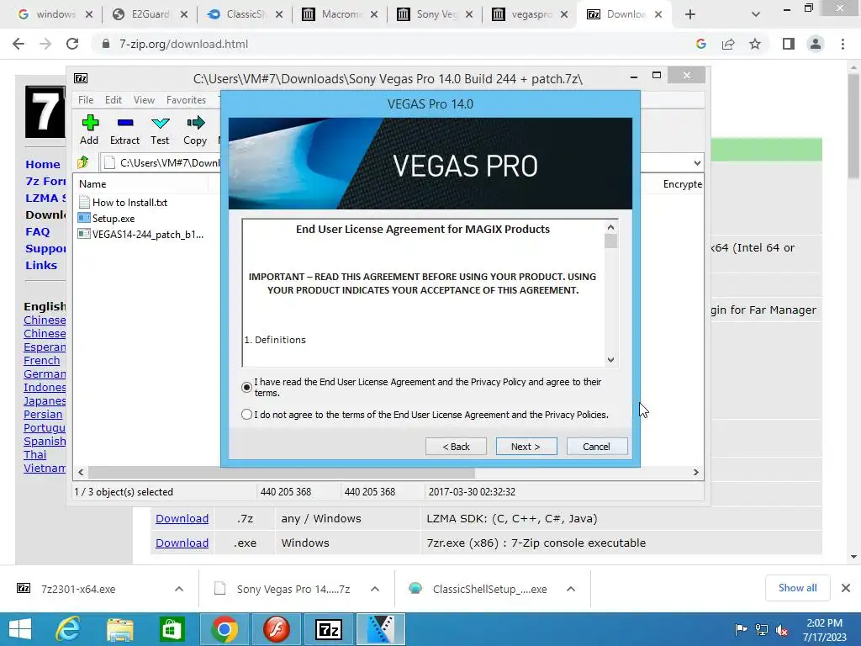
Task: Click the EULA scrollbar up arrow
Action: pyautogui.click(x=610, y=227)
